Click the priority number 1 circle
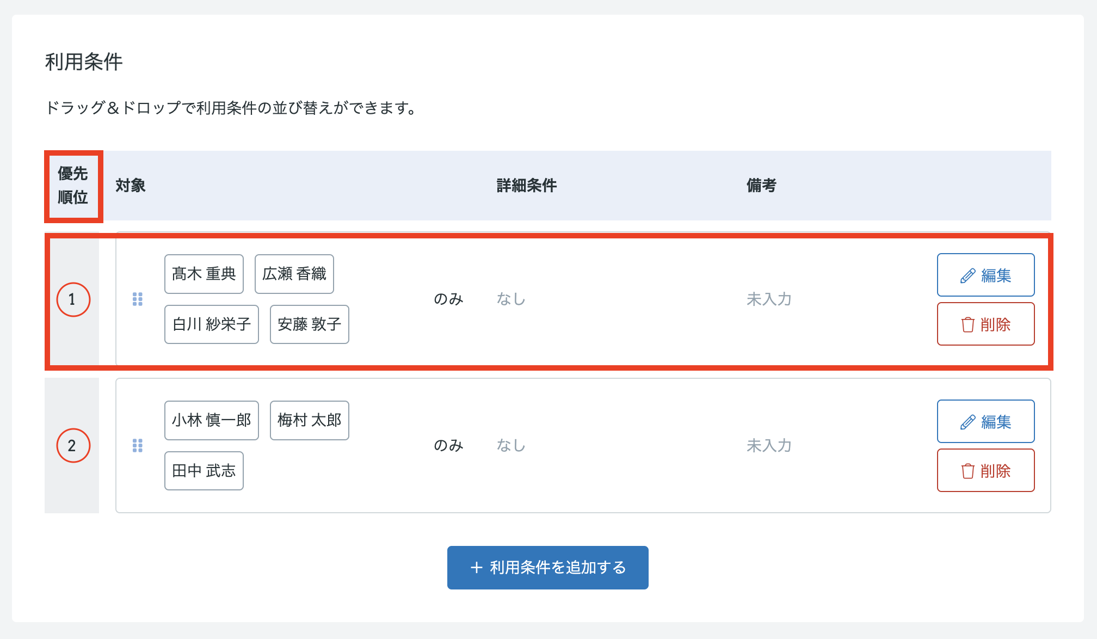 click(x=73, y=299)
